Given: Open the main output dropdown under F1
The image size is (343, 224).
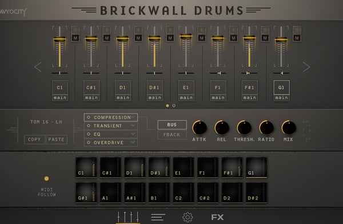Looking at the screenshot, I should [218, 98].
